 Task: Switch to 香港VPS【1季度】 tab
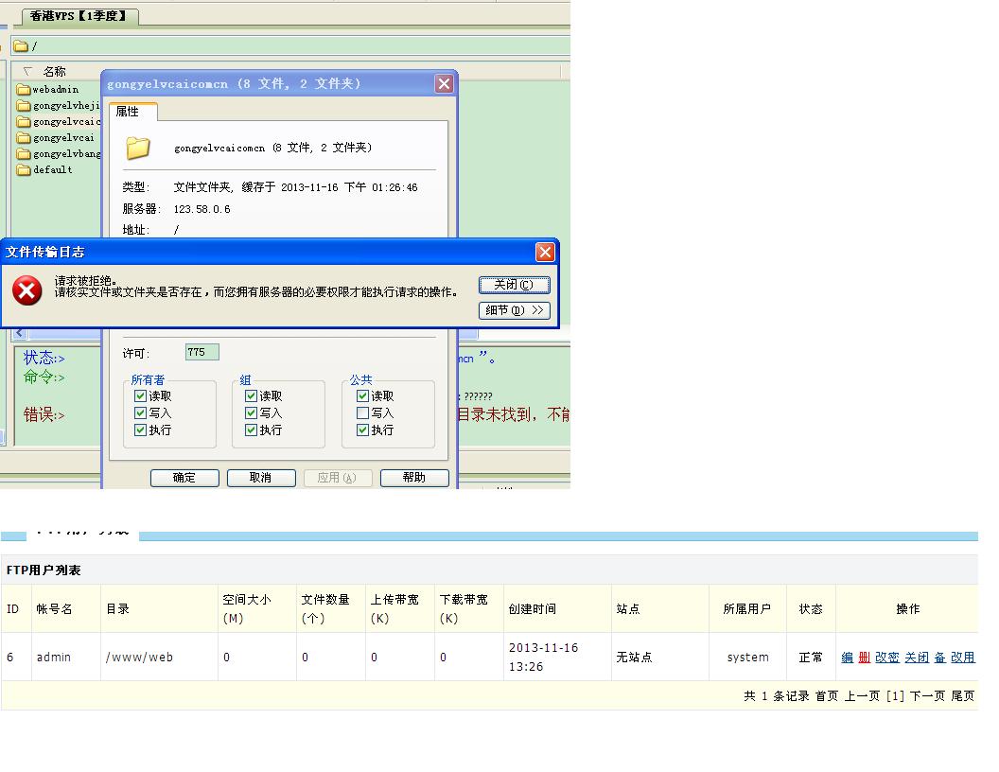click(78, 16)
